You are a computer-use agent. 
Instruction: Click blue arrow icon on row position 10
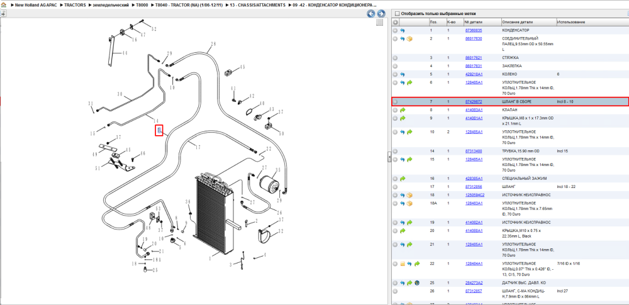[x=403, y=132]
